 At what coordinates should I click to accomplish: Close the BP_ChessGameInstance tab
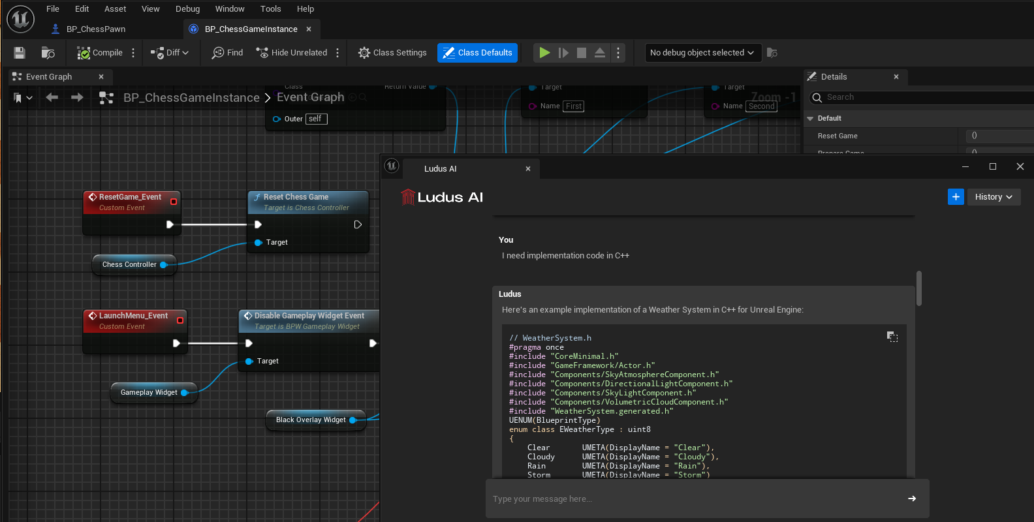[x=309, y=29]
